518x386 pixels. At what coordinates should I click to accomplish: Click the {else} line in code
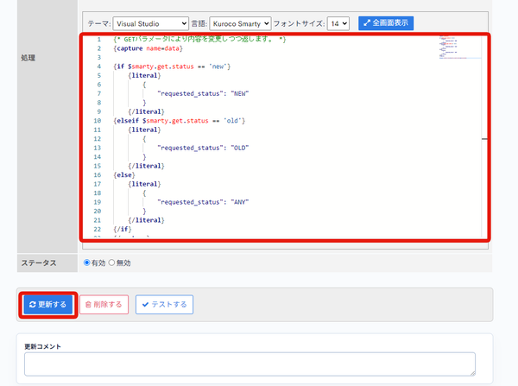pos(124,174)
